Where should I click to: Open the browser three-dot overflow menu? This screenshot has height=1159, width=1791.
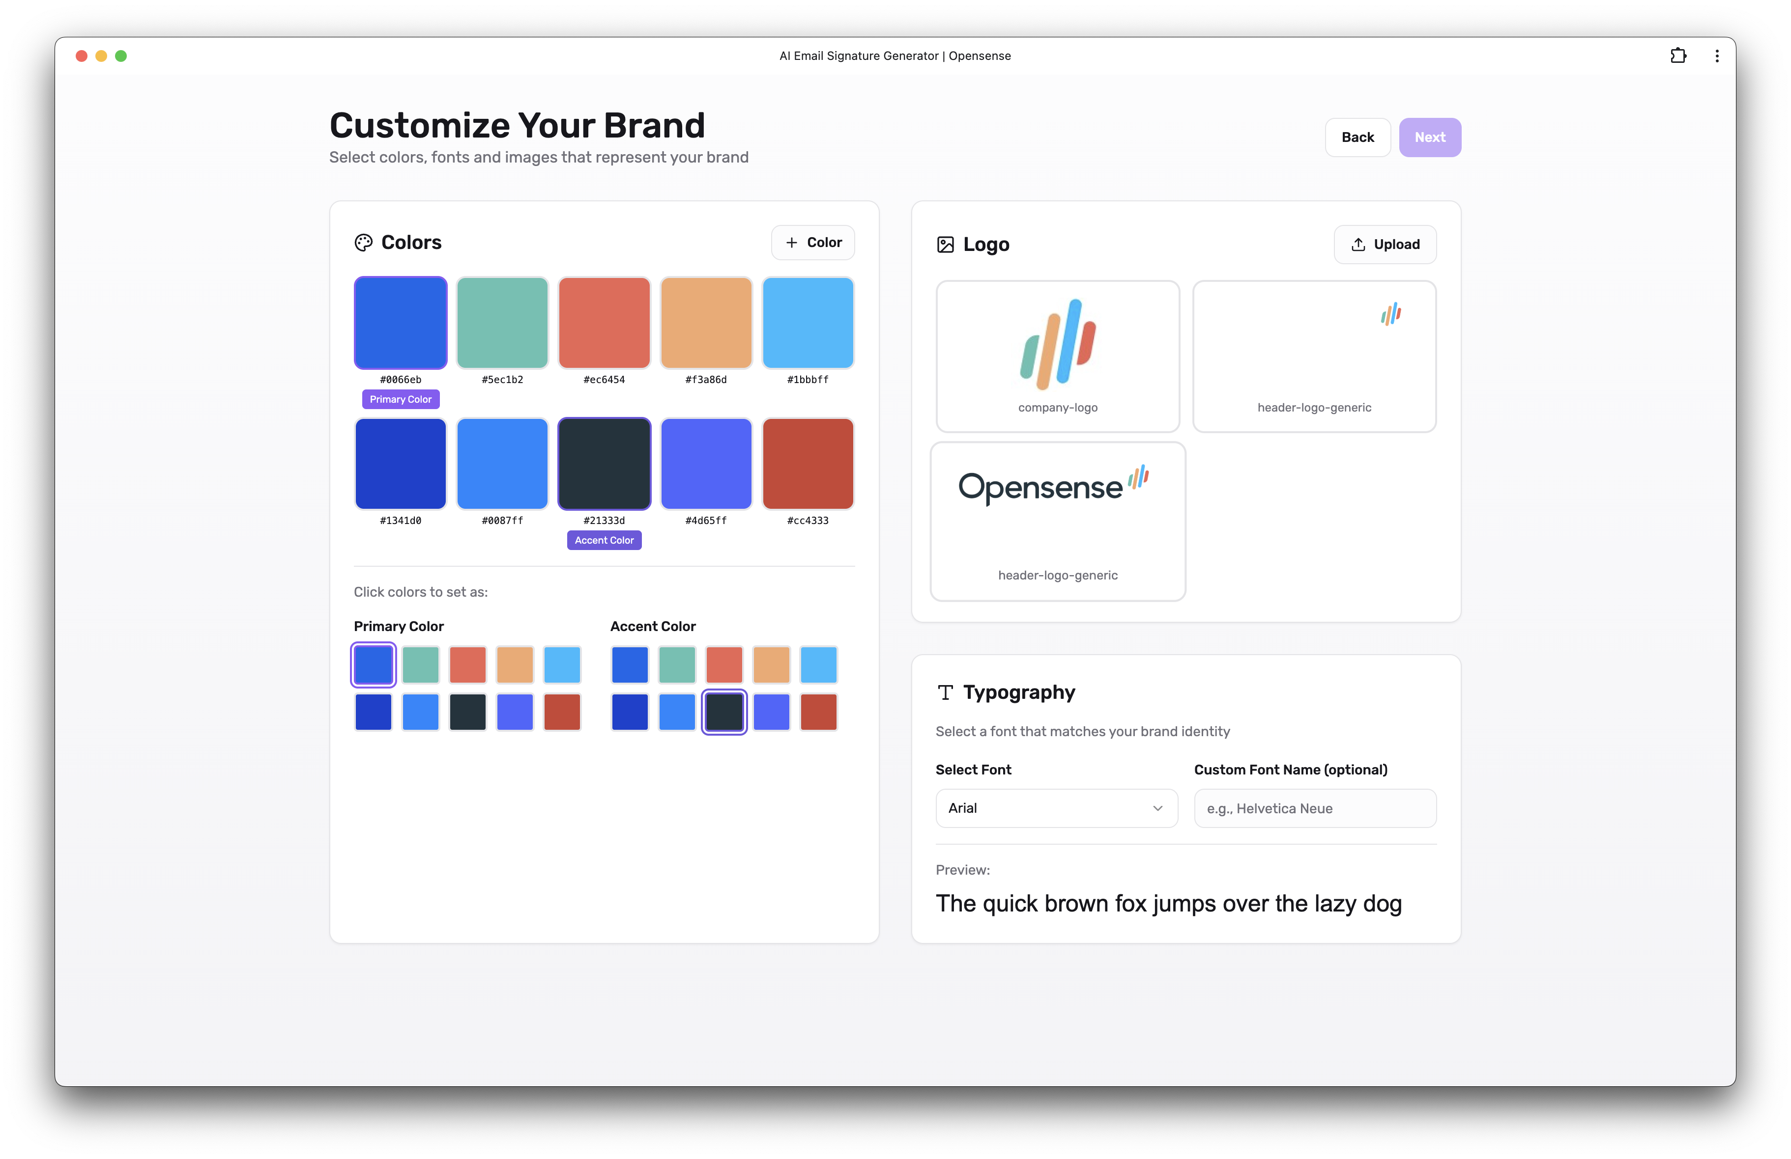[x=1716, y=55]
